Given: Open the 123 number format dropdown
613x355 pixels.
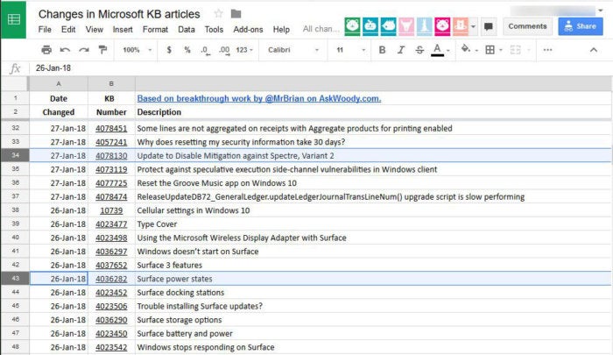Looking at the screenshot, I should coord(244,50).
